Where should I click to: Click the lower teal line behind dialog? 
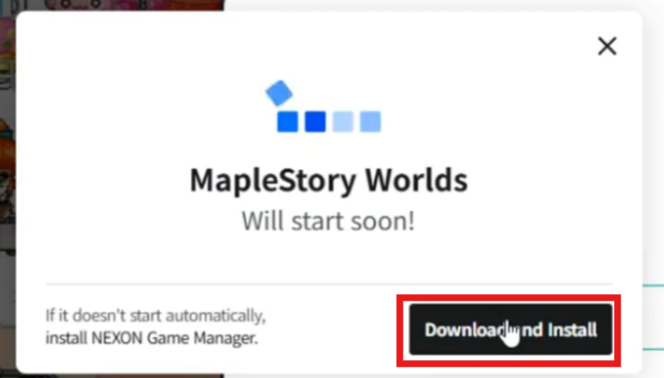pos(653,349)
